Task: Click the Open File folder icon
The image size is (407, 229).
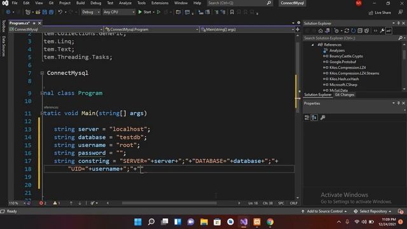Action: (38, 12)
